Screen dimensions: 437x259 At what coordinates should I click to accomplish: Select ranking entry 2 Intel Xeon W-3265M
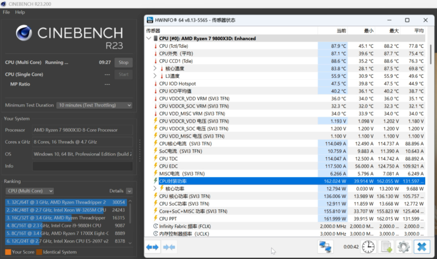66,210
